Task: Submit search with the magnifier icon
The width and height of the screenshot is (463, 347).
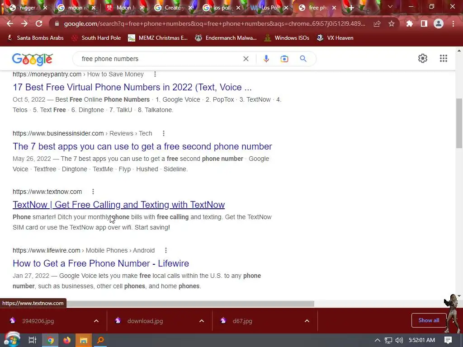Action: [x=303, y=59]
